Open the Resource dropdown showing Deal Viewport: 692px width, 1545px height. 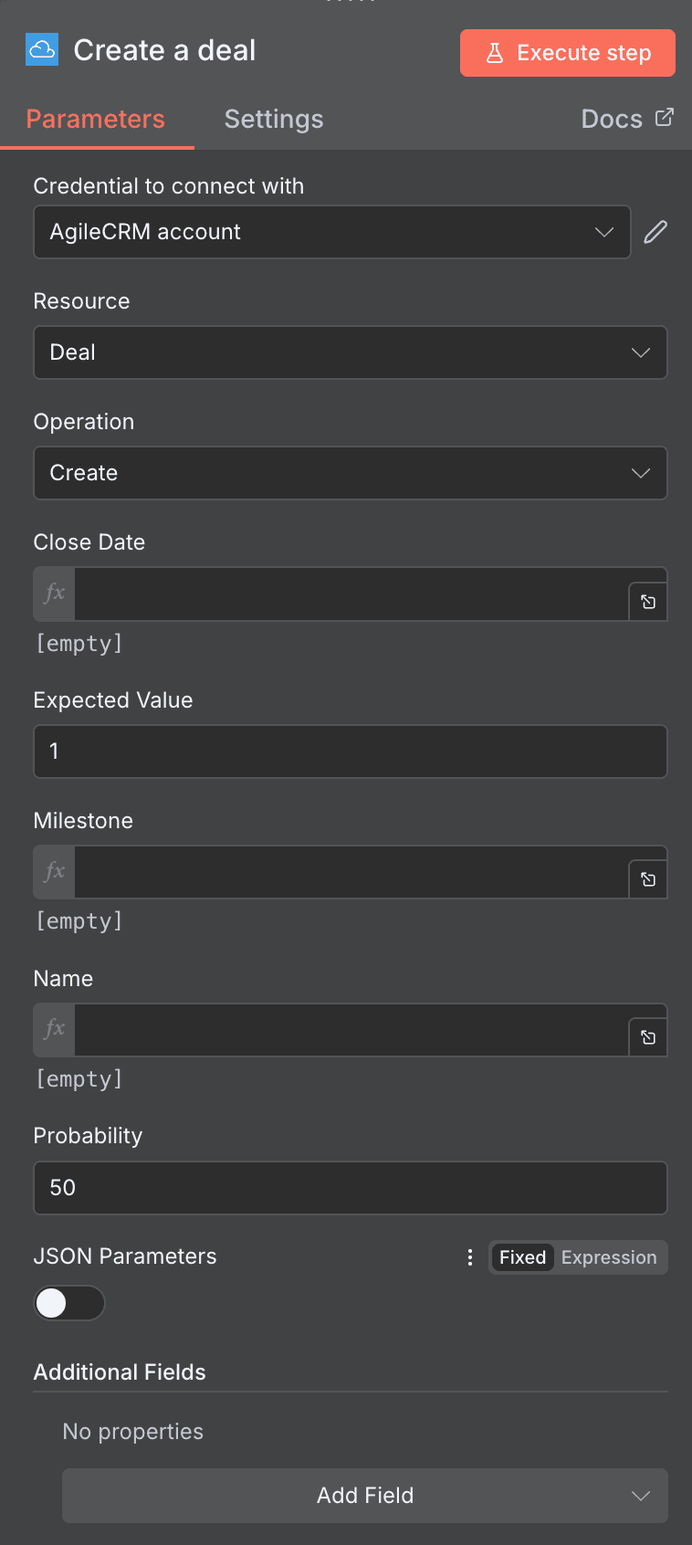(351, 352)
